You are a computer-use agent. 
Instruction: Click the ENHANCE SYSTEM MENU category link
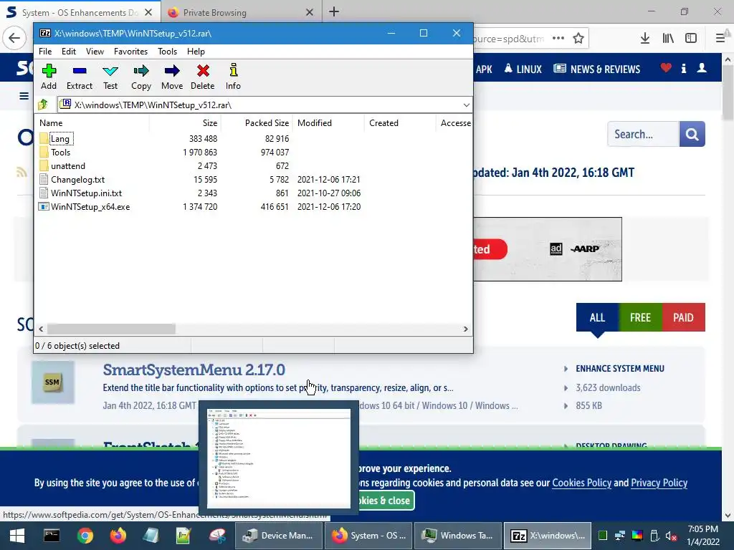click(620, 369)
